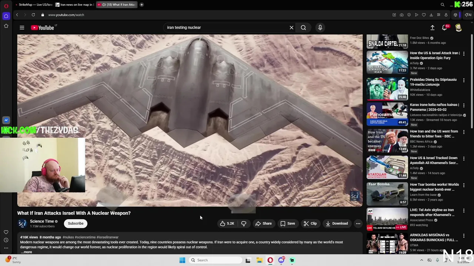Screen dimensions: 474x266
Task: Open YouTube notifications bell
Action: [x=445, y=27]
